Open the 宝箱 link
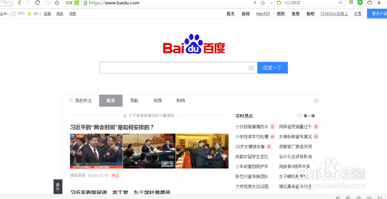387x199 pixels. (x=47, y=14)
